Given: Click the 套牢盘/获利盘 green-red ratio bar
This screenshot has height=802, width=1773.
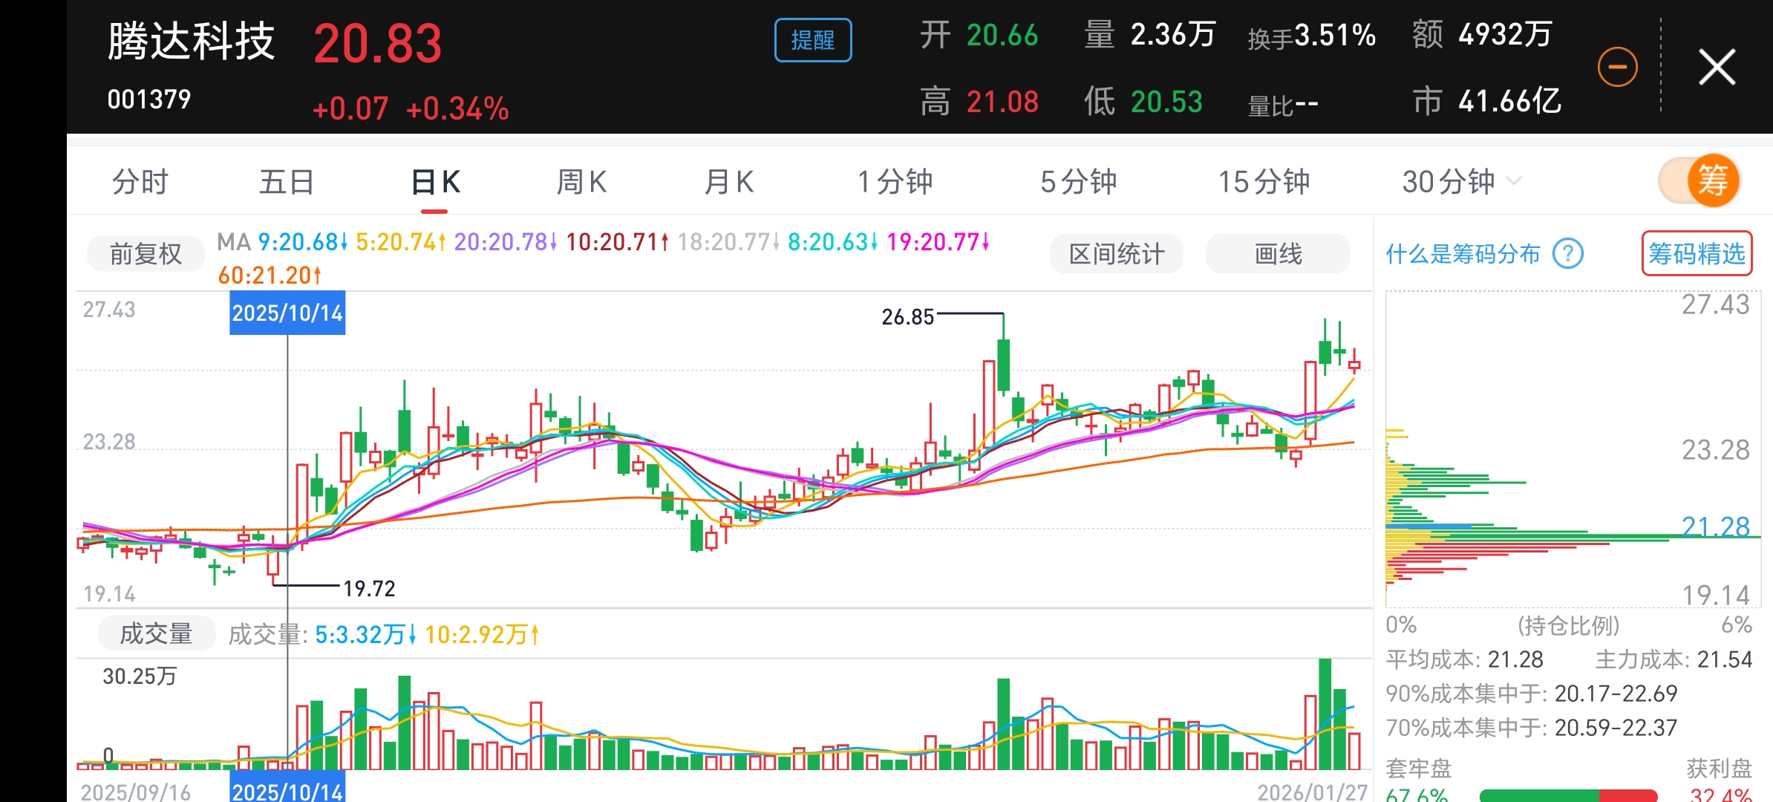Looking at the screenshot, I should click(x=1568, y=795).
